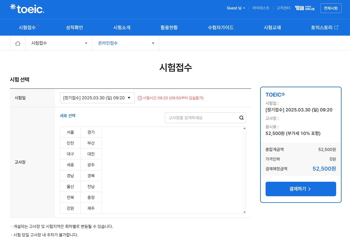
Task: Open the 시험일 exam date dropdown
Action: tap(97, 98)
